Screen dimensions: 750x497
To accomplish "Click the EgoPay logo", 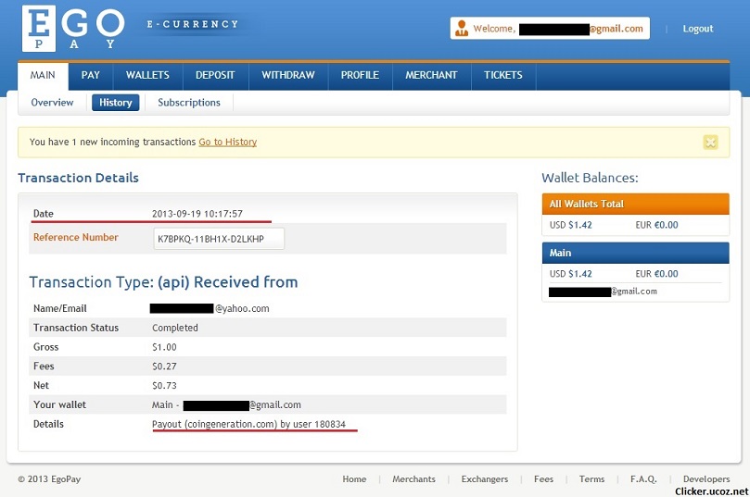I will coord(73,28).
